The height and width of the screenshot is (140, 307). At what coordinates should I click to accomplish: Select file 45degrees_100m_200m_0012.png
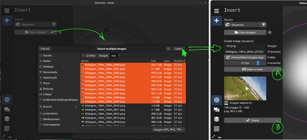pyautogui.click(x=105, y=114)
